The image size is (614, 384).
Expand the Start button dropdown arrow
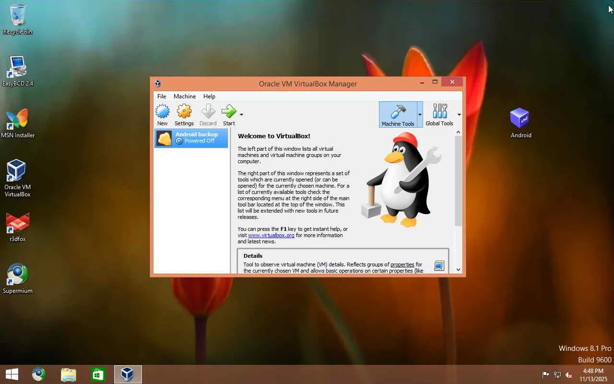[x=241, y=115]
